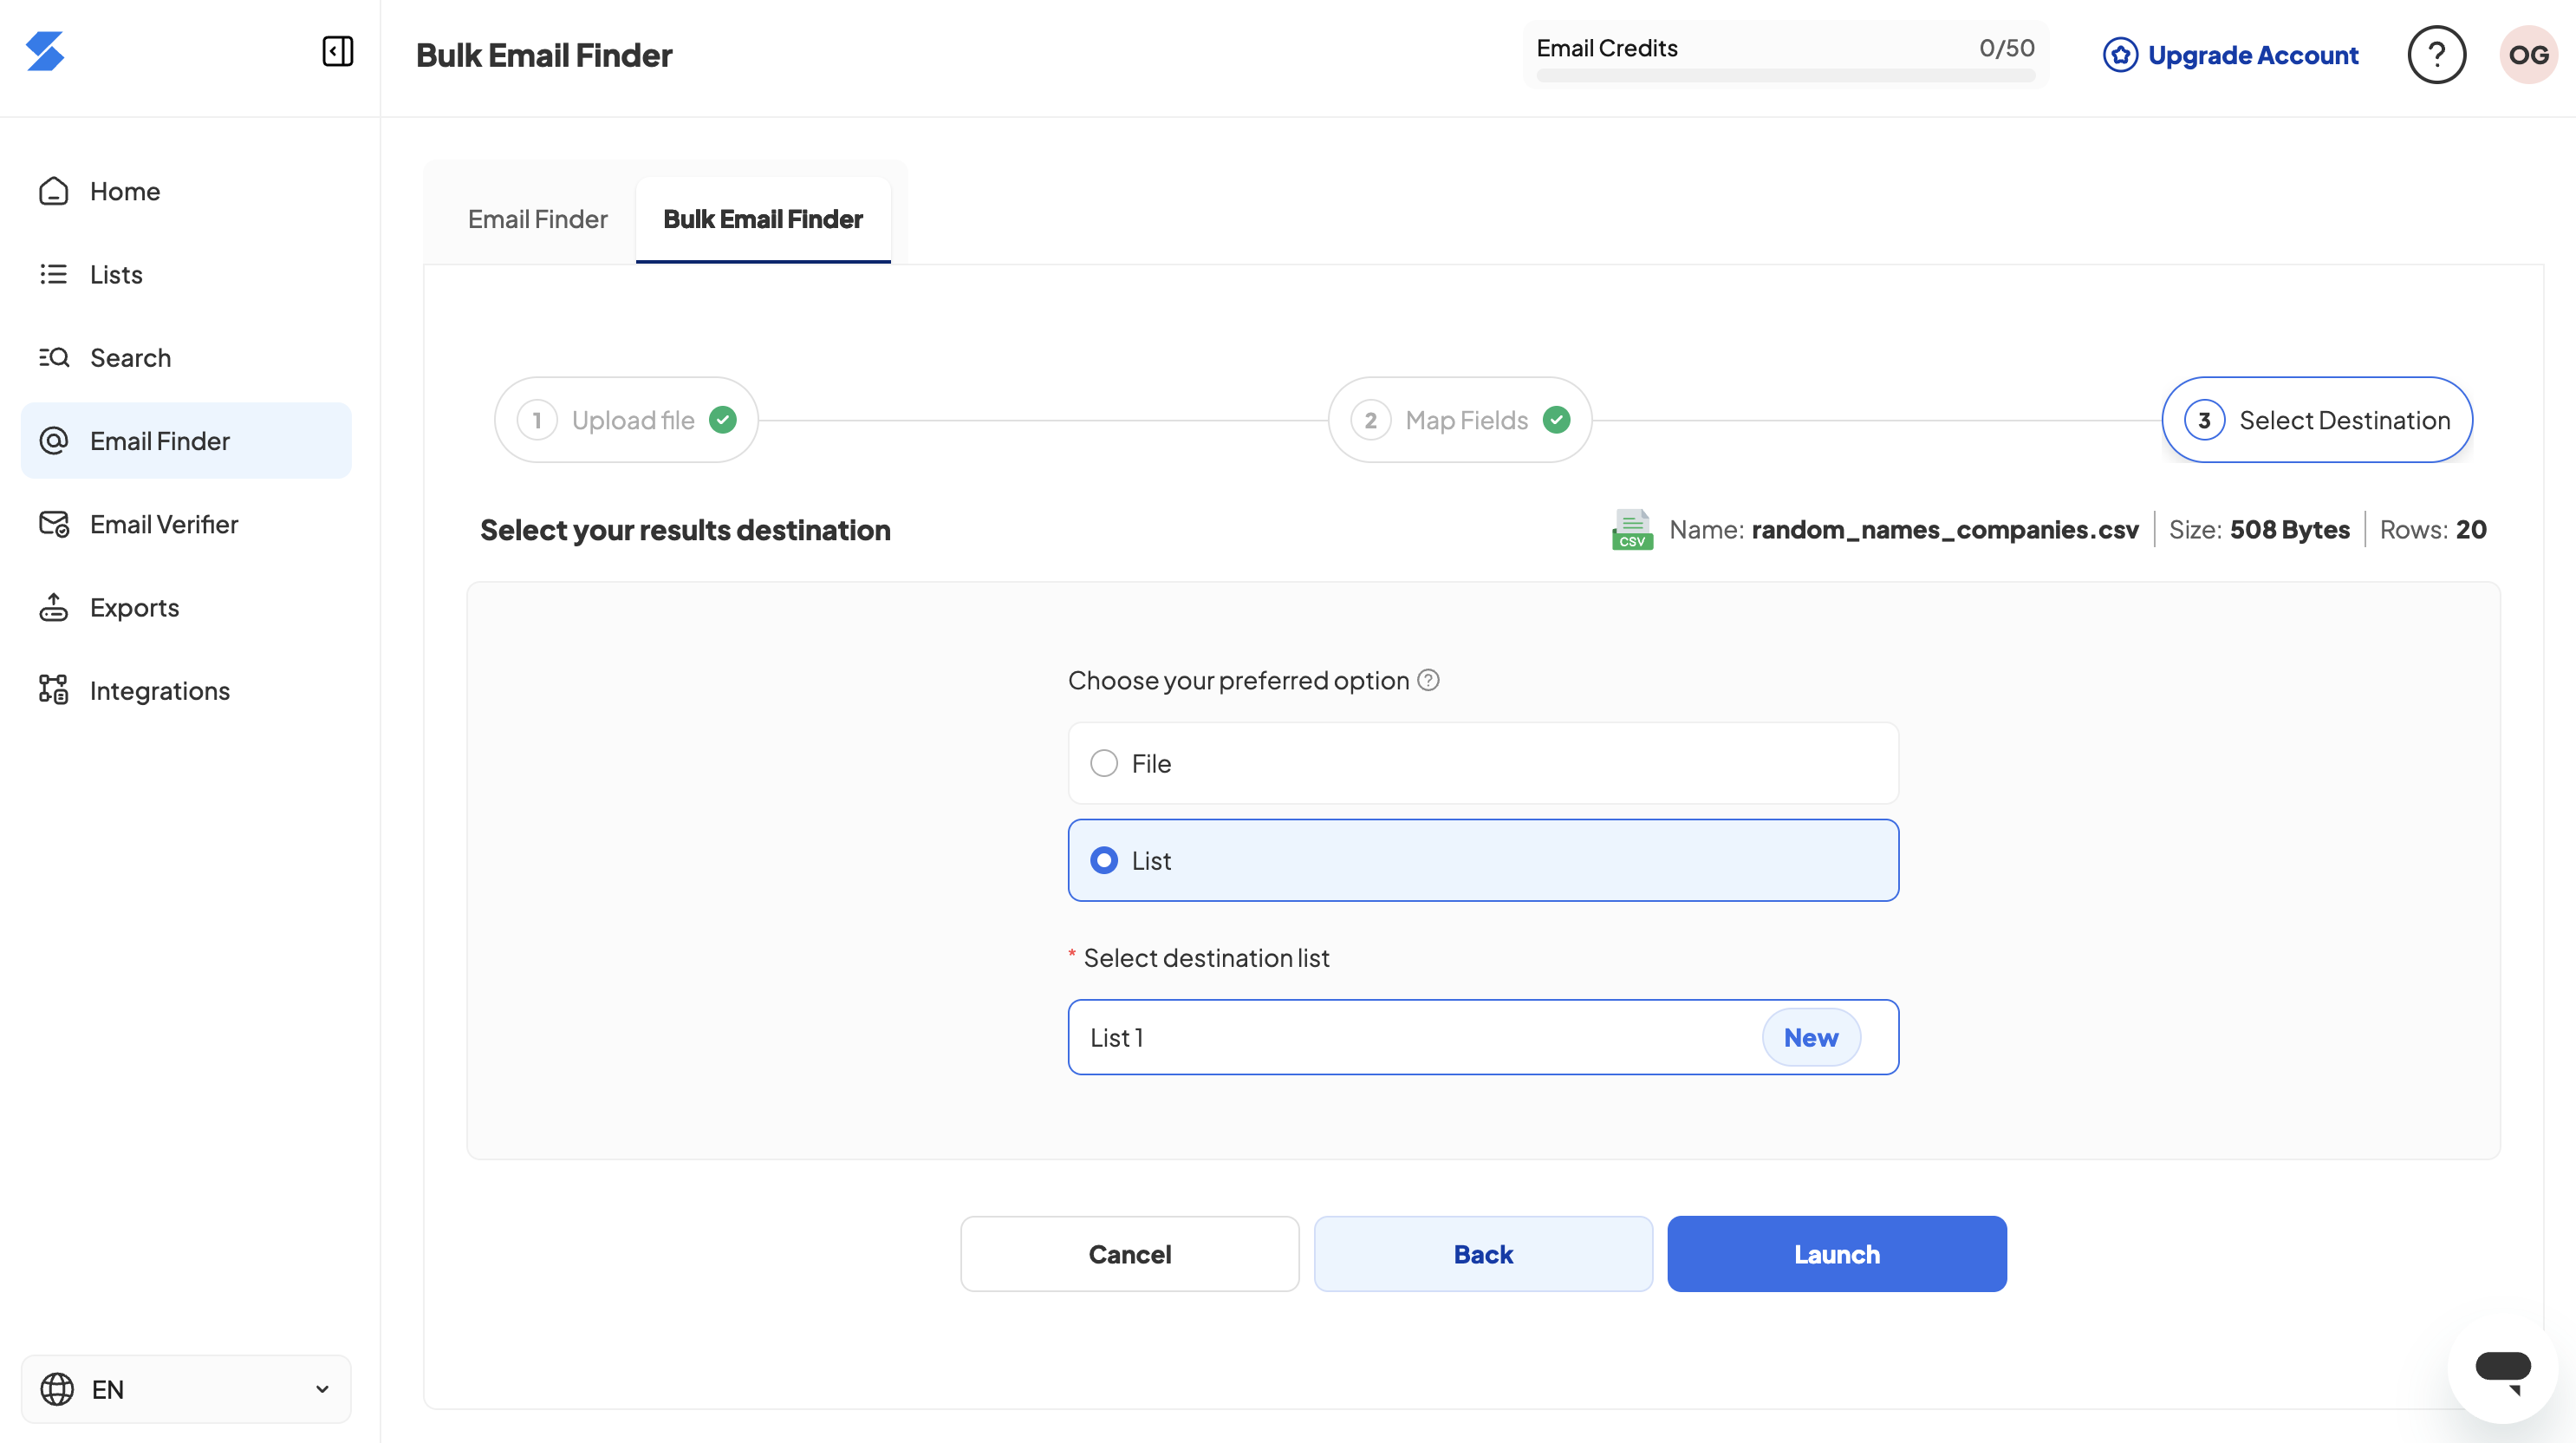Image resolution: width=2576 pixels, height=1443 pixels.
Task: Go to step 1 Upload file
Action: pos(626,421)
